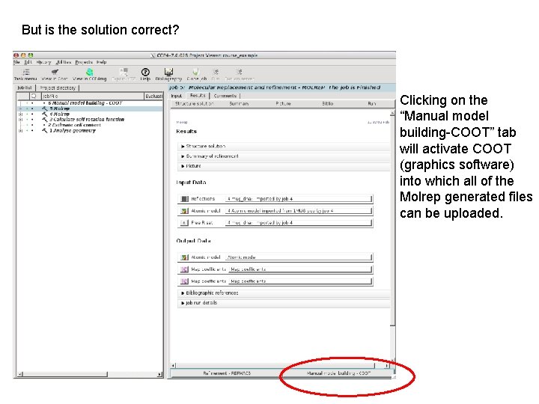Image resolution: width=539 pixels, height=404 pixels.
Task: Click the output Atomic model data field
Action: (x=299, y=257)
